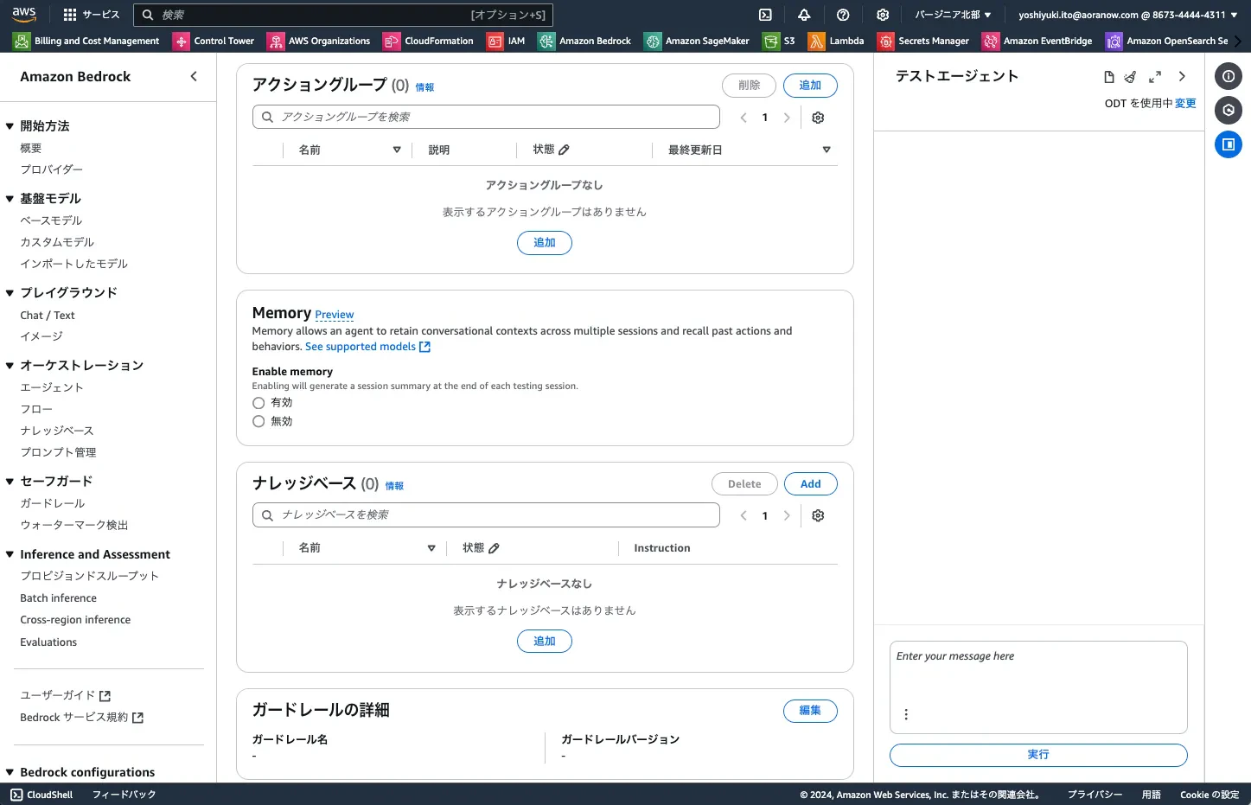Clear test session with the broom icon
This screenshot has width=1251, height=805.
tap(1130, 77)
